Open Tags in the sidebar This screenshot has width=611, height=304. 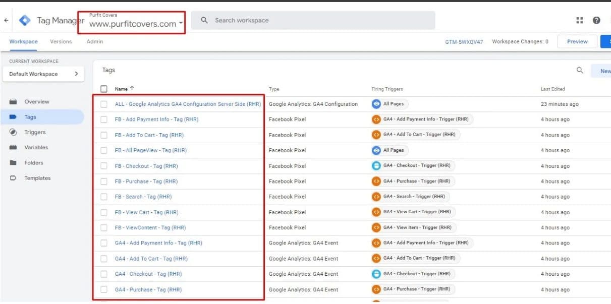42,117
